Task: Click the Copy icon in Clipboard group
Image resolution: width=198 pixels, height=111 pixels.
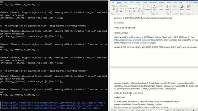Action: pos(117,8)
